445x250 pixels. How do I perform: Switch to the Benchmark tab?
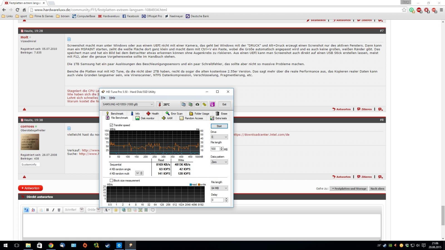point(115,113)
